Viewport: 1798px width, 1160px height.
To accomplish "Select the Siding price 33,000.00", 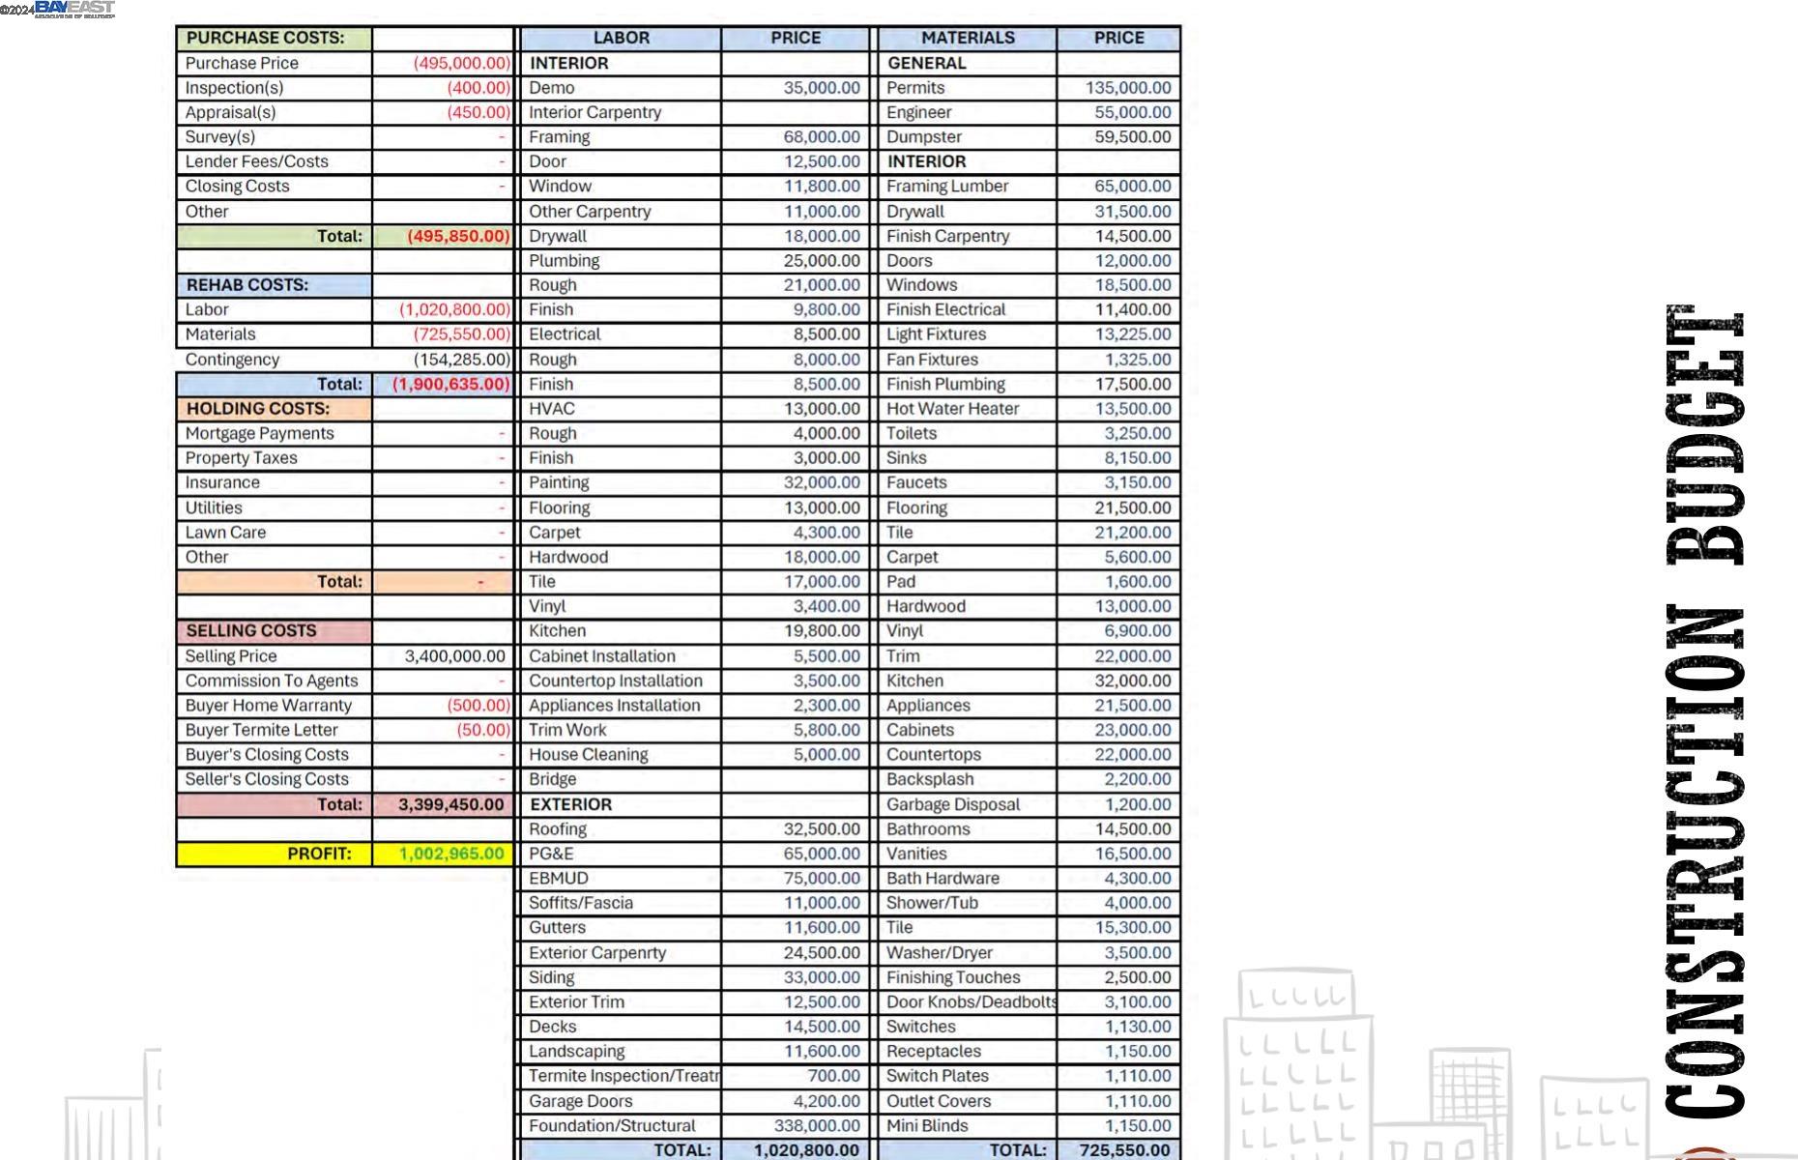I will (822, 977).
